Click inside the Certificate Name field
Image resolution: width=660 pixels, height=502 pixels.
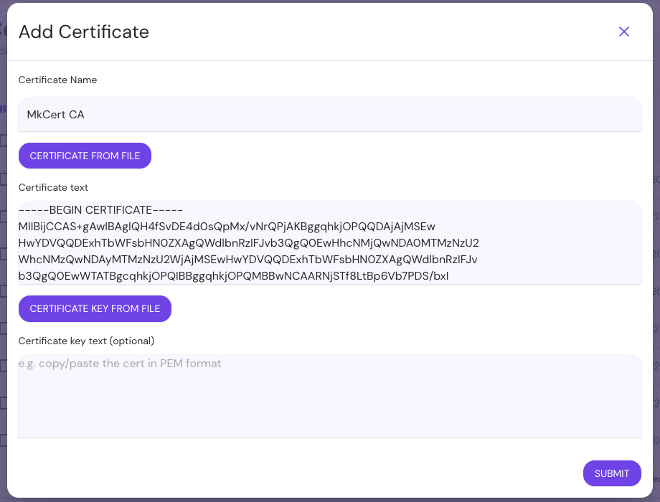pos(330,115)
